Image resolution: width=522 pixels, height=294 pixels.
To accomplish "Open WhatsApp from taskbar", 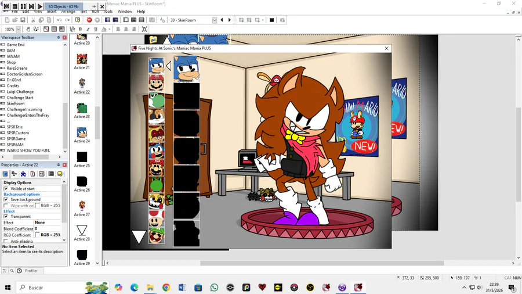I will point(215,288).
